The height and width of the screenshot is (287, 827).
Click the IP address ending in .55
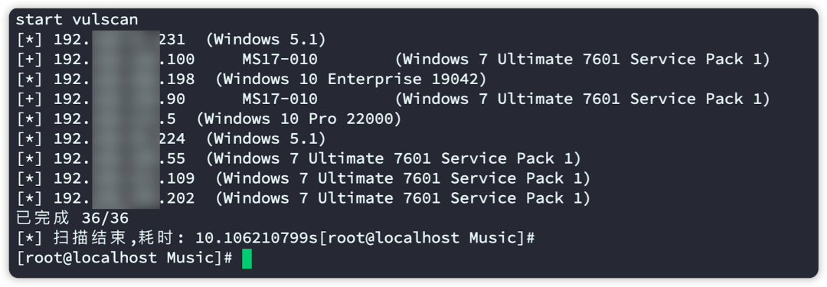(x=119, y=158)
